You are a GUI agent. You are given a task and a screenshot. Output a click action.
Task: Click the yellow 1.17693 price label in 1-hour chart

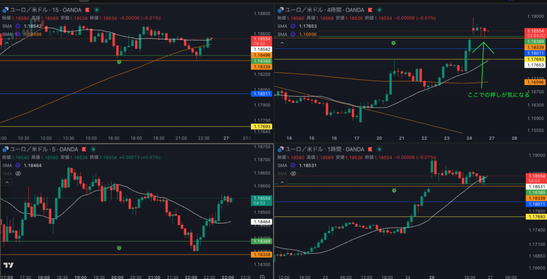tap(535, 217)
